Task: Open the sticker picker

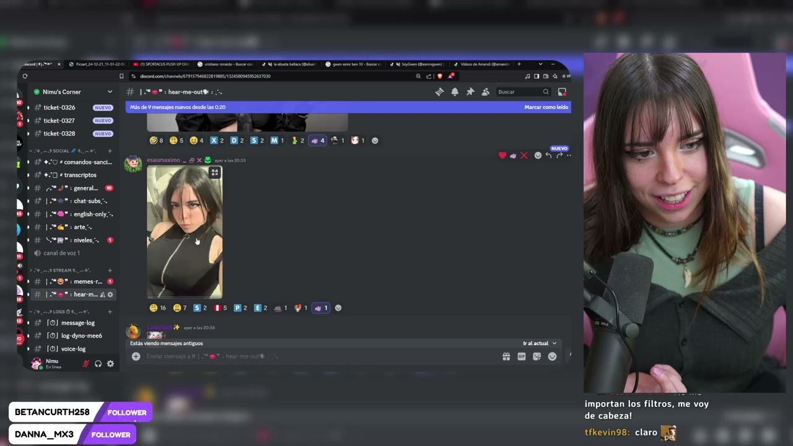Action: tap(537, 356)
